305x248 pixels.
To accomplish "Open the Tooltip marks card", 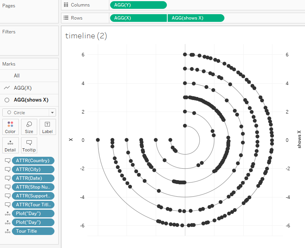I will pyautogui.click(x=29, y=145).
